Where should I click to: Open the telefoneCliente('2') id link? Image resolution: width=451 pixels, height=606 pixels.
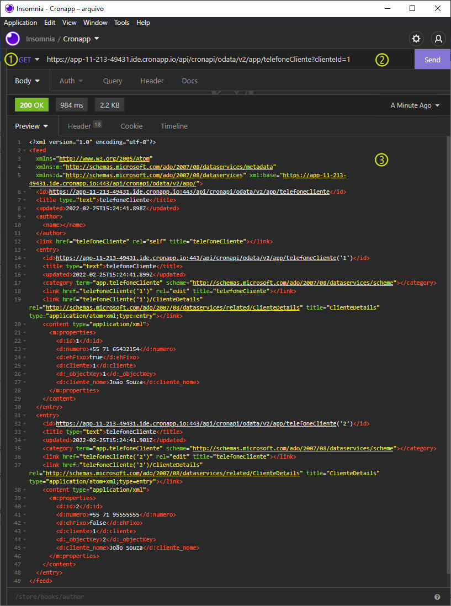coord(196,423)
